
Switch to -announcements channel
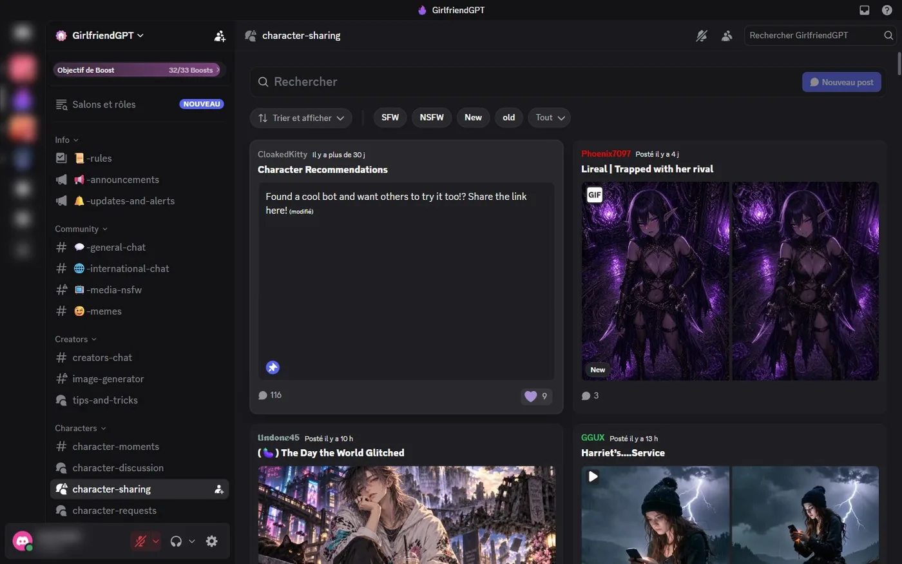139,180
